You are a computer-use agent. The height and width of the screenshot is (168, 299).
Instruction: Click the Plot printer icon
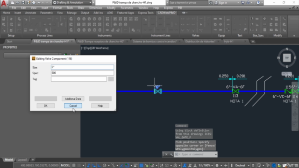coord(34,3)
